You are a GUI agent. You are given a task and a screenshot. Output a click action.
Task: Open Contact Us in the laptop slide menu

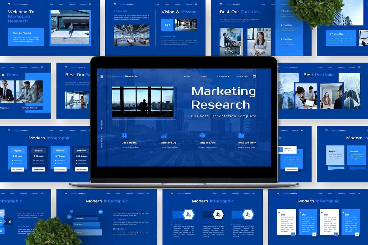pyautogui.click(x=242, y=76)
